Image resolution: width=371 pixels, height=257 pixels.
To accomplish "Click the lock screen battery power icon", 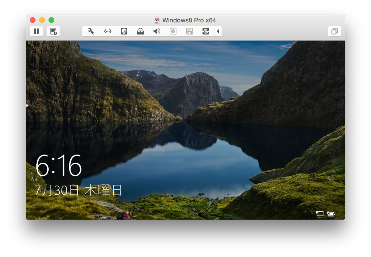I will coord(331,214).
